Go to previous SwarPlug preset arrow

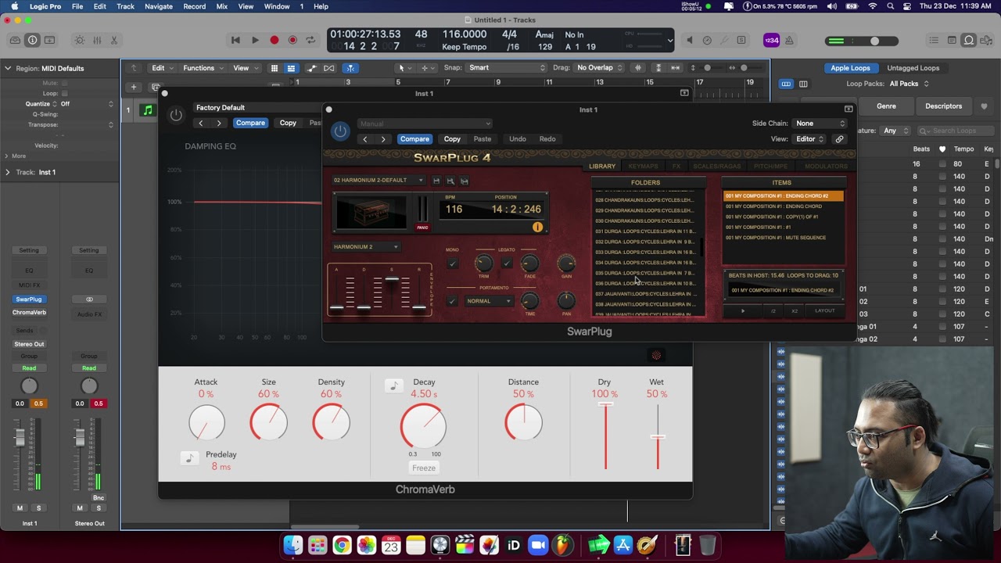pos(364,139)
